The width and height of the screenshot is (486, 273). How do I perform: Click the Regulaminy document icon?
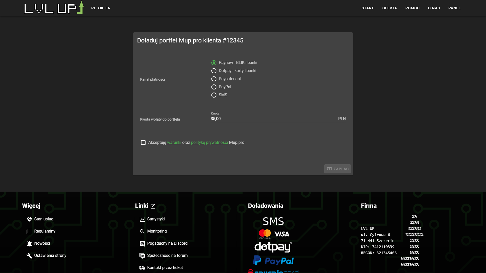tap(29, 231)
